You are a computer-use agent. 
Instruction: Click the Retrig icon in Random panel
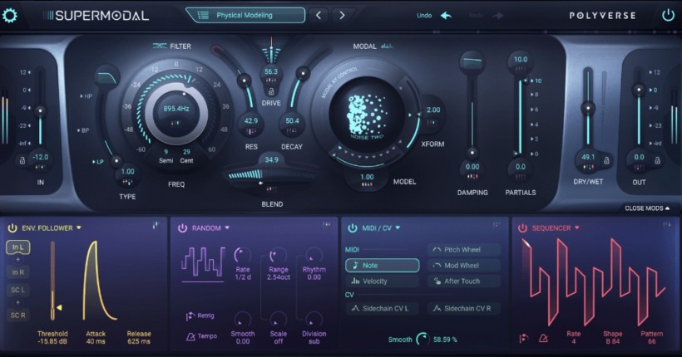190,315
